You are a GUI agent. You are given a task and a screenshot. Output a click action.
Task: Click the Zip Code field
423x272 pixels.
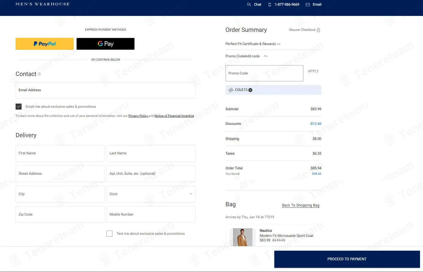[x=60, y=215]
